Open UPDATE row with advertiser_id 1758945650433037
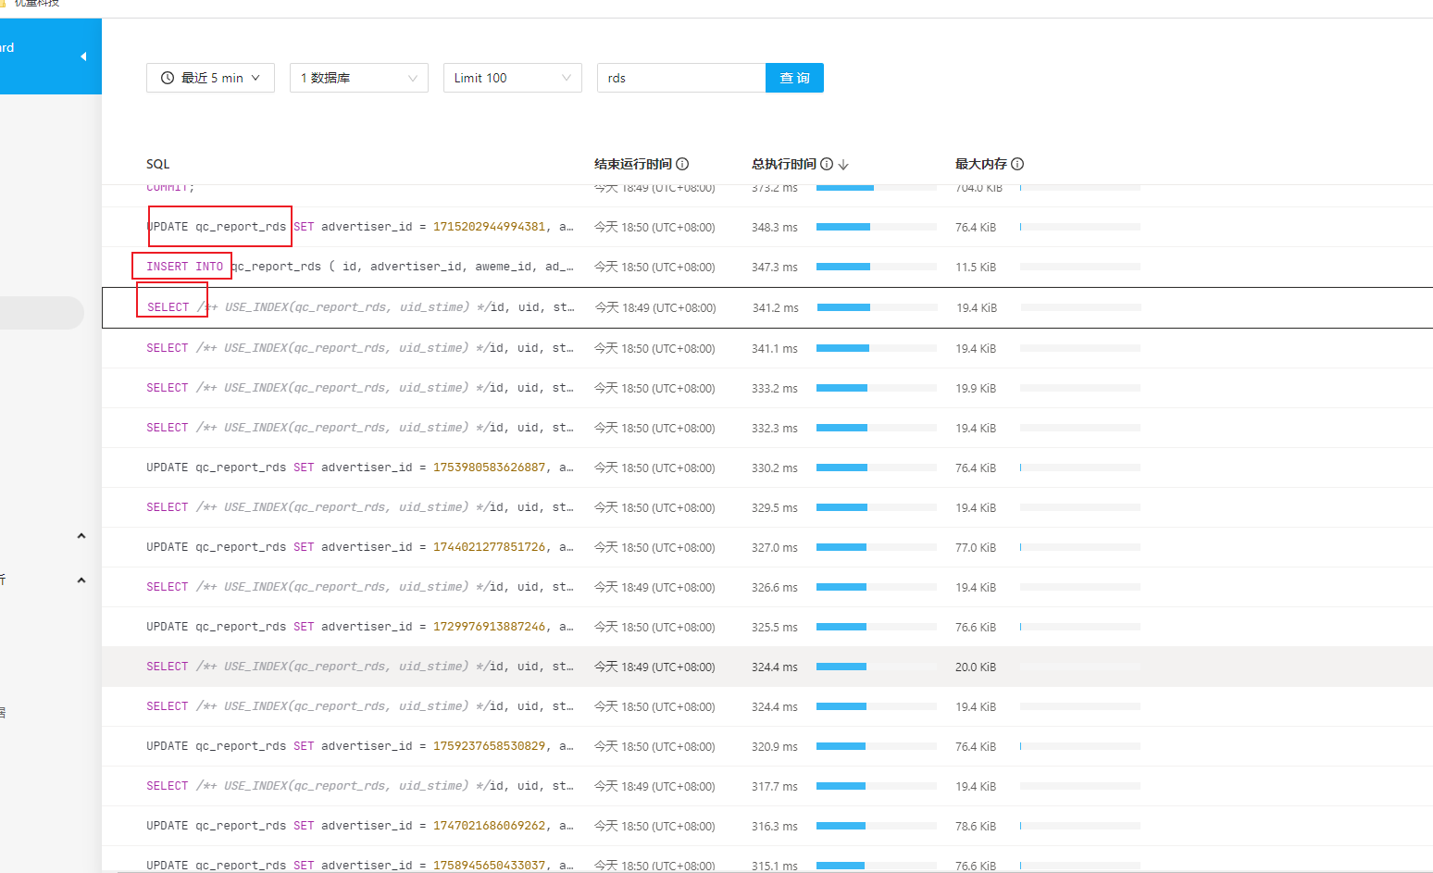The image size is (1433, 873). pyautogui.click(x=767, y=861)
